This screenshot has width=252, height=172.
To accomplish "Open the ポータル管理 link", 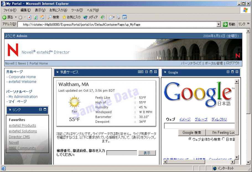I will point(214,63).
